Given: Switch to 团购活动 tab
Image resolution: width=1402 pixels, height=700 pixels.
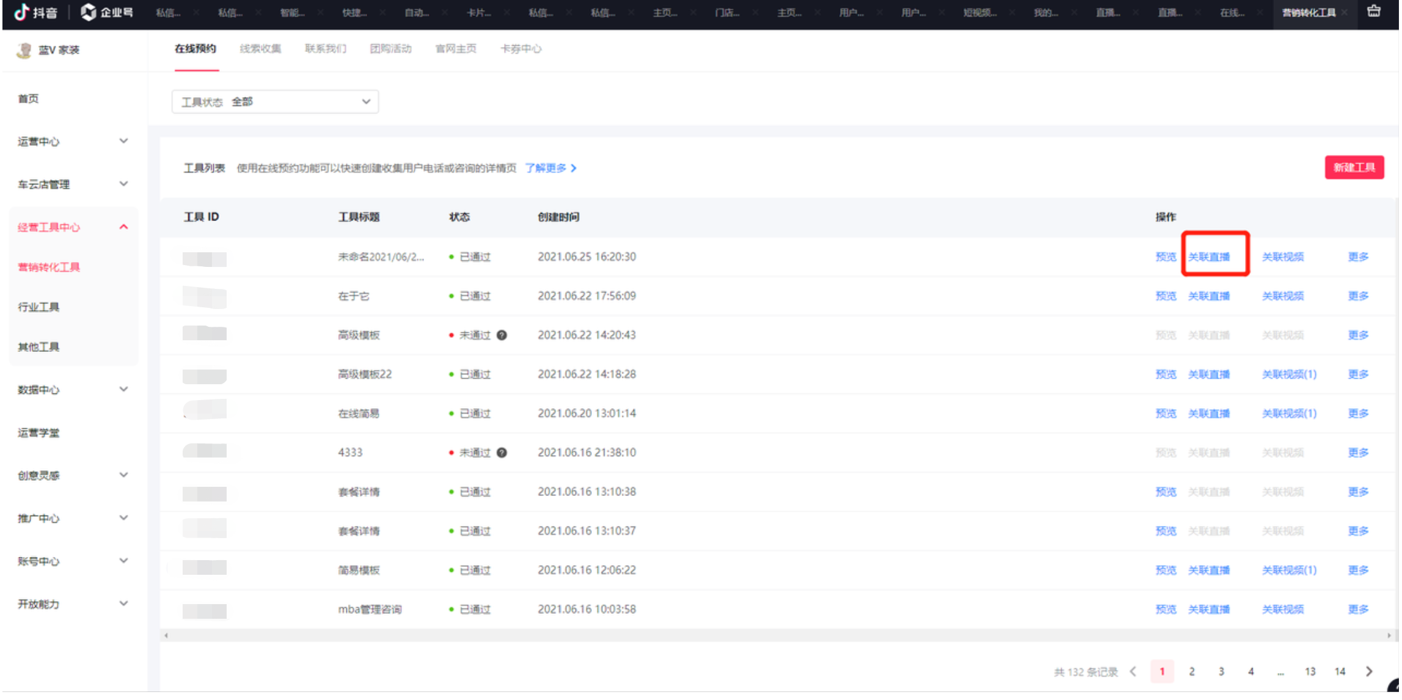Looking at the screenshot, I should [391, 49].
